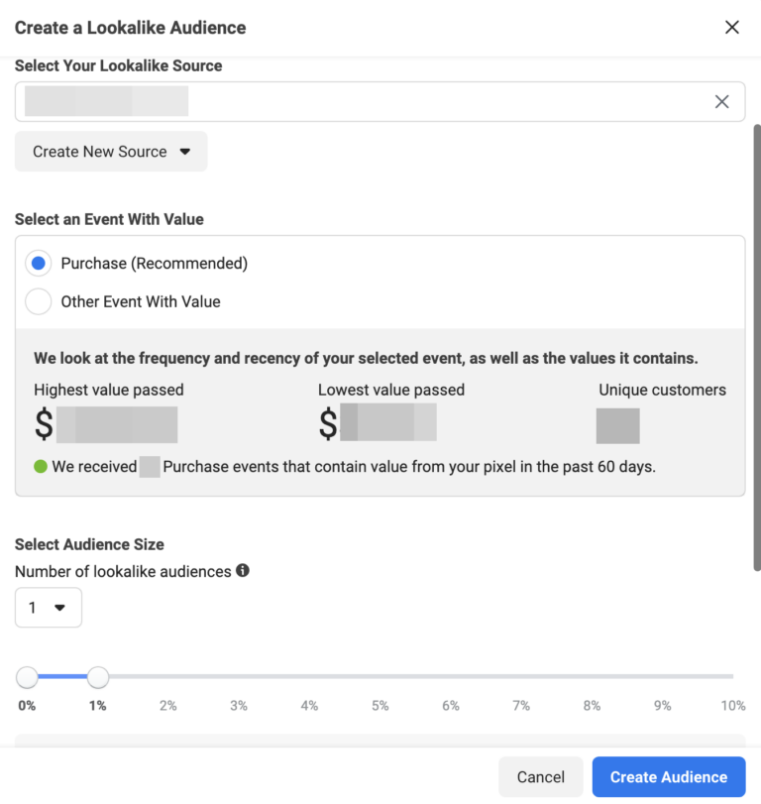Open the number of lookalike audiences dropdown
The width and height of the screenshot is (761, 804).
point(48,608)
